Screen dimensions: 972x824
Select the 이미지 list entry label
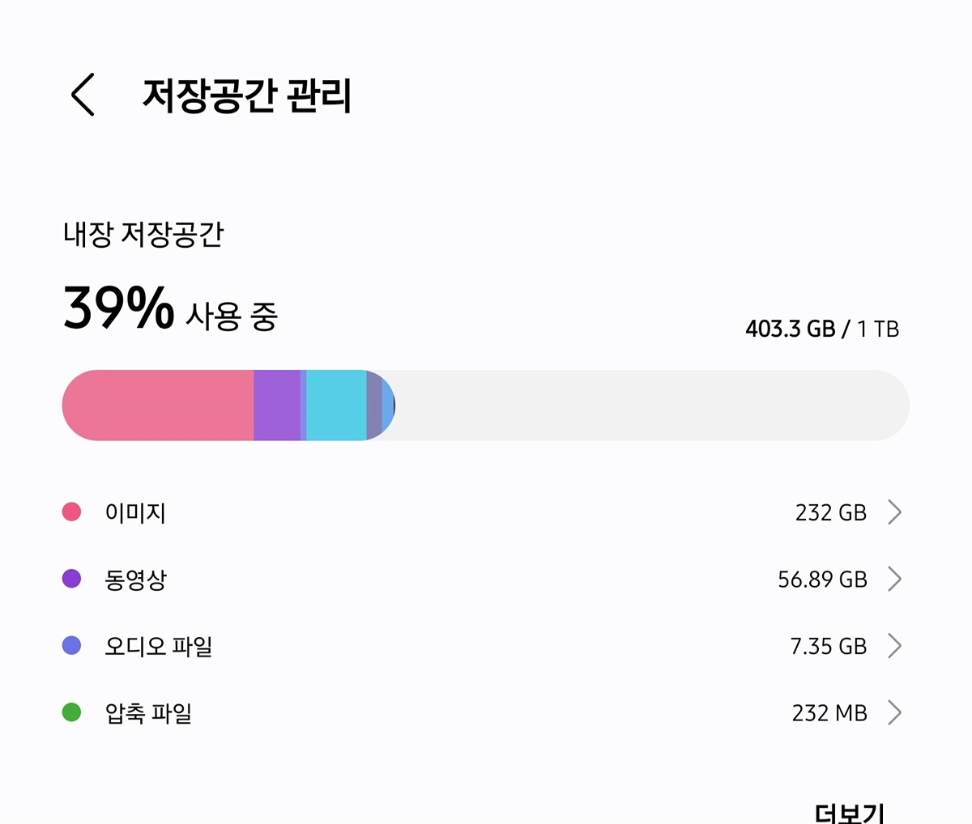pyautogui.click(x=135, y=512)
